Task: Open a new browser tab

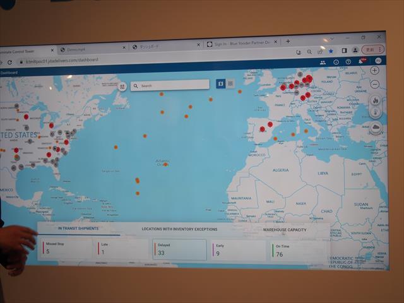Action: [288, 41]
